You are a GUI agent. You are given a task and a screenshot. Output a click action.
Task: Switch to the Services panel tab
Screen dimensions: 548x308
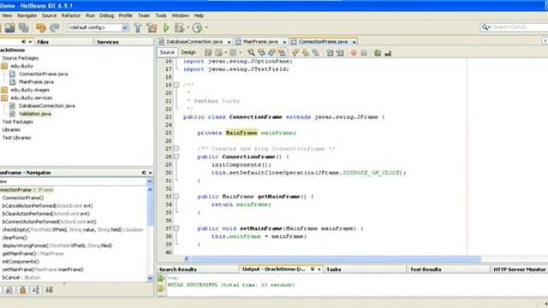tap(108, 42)
